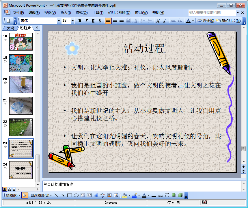Click the 新幻灯片(N) button
This screenshot has height=208, width=248.
pos(229,21)
